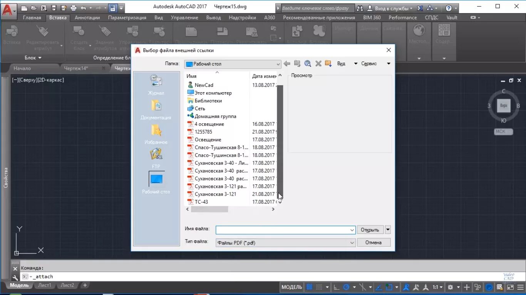Screen dimensions: 526x295
Task: Click the isolate objects icon in status bar
Action: click(x=477, y=287)
